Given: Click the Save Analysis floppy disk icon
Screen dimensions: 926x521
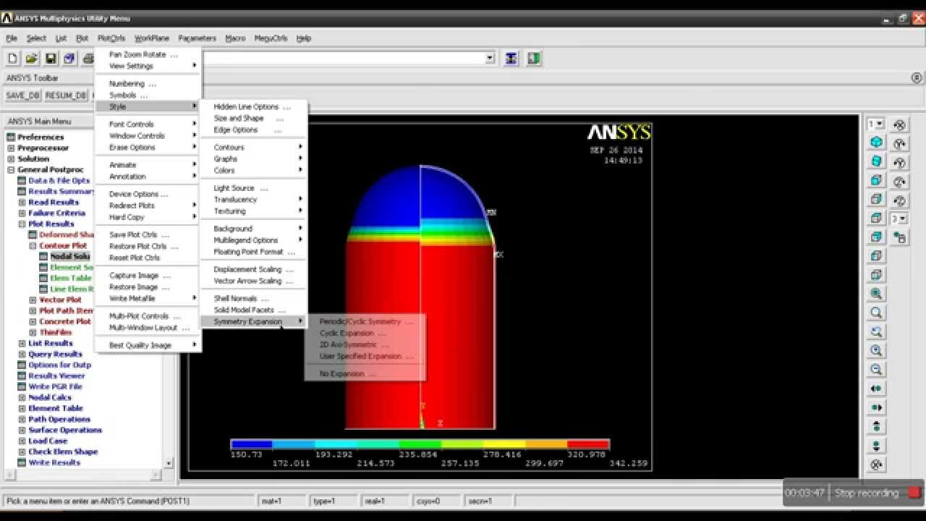Looking at the screenshot, I should (51, 59).
